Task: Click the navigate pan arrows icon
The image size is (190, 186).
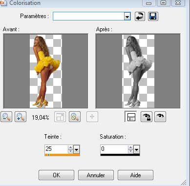Action: pos(92,117)
